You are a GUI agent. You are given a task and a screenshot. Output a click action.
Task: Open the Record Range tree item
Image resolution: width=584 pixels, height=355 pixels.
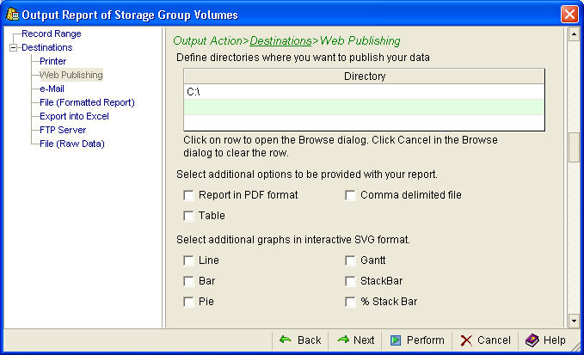tap(52, 34)
